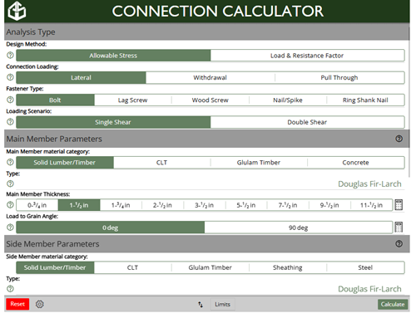Select Glulam Timber for main member
416x318 pixels.
pyautogui.click(x=259, y=163)
